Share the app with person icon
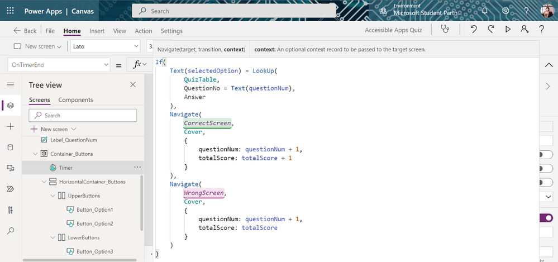This screenshot has width=558, height=262. [524, 30]
